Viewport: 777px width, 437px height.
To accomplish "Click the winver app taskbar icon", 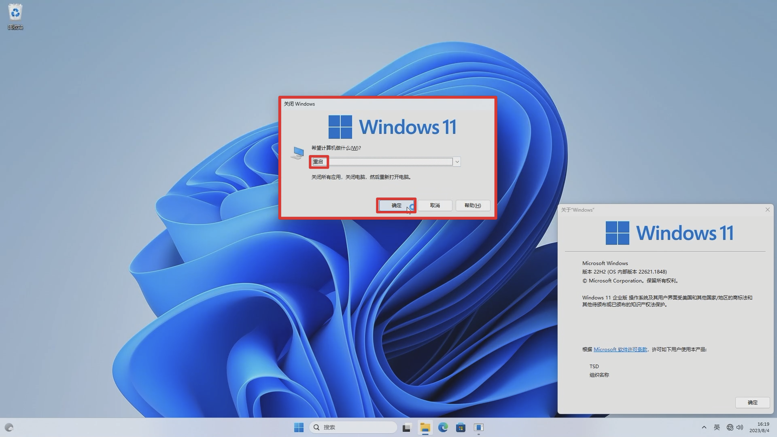I will [479, 427].
